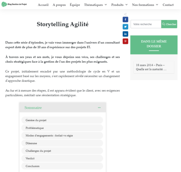The image size is (181, 172).
Task: Open the A propos menu item
Action: 59,5
